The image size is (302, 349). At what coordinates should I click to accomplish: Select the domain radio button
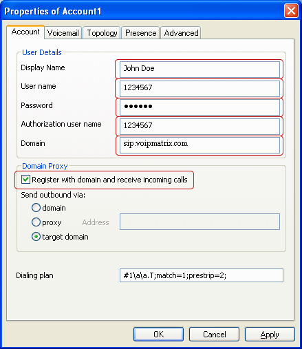[x=36, y=208]
